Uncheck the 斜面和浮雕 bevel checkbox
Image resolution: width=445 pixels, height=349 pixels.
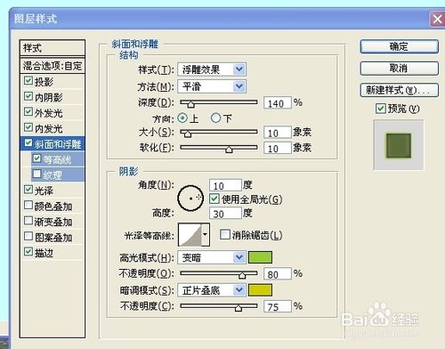pyautogui.click(x=28, y=143)
